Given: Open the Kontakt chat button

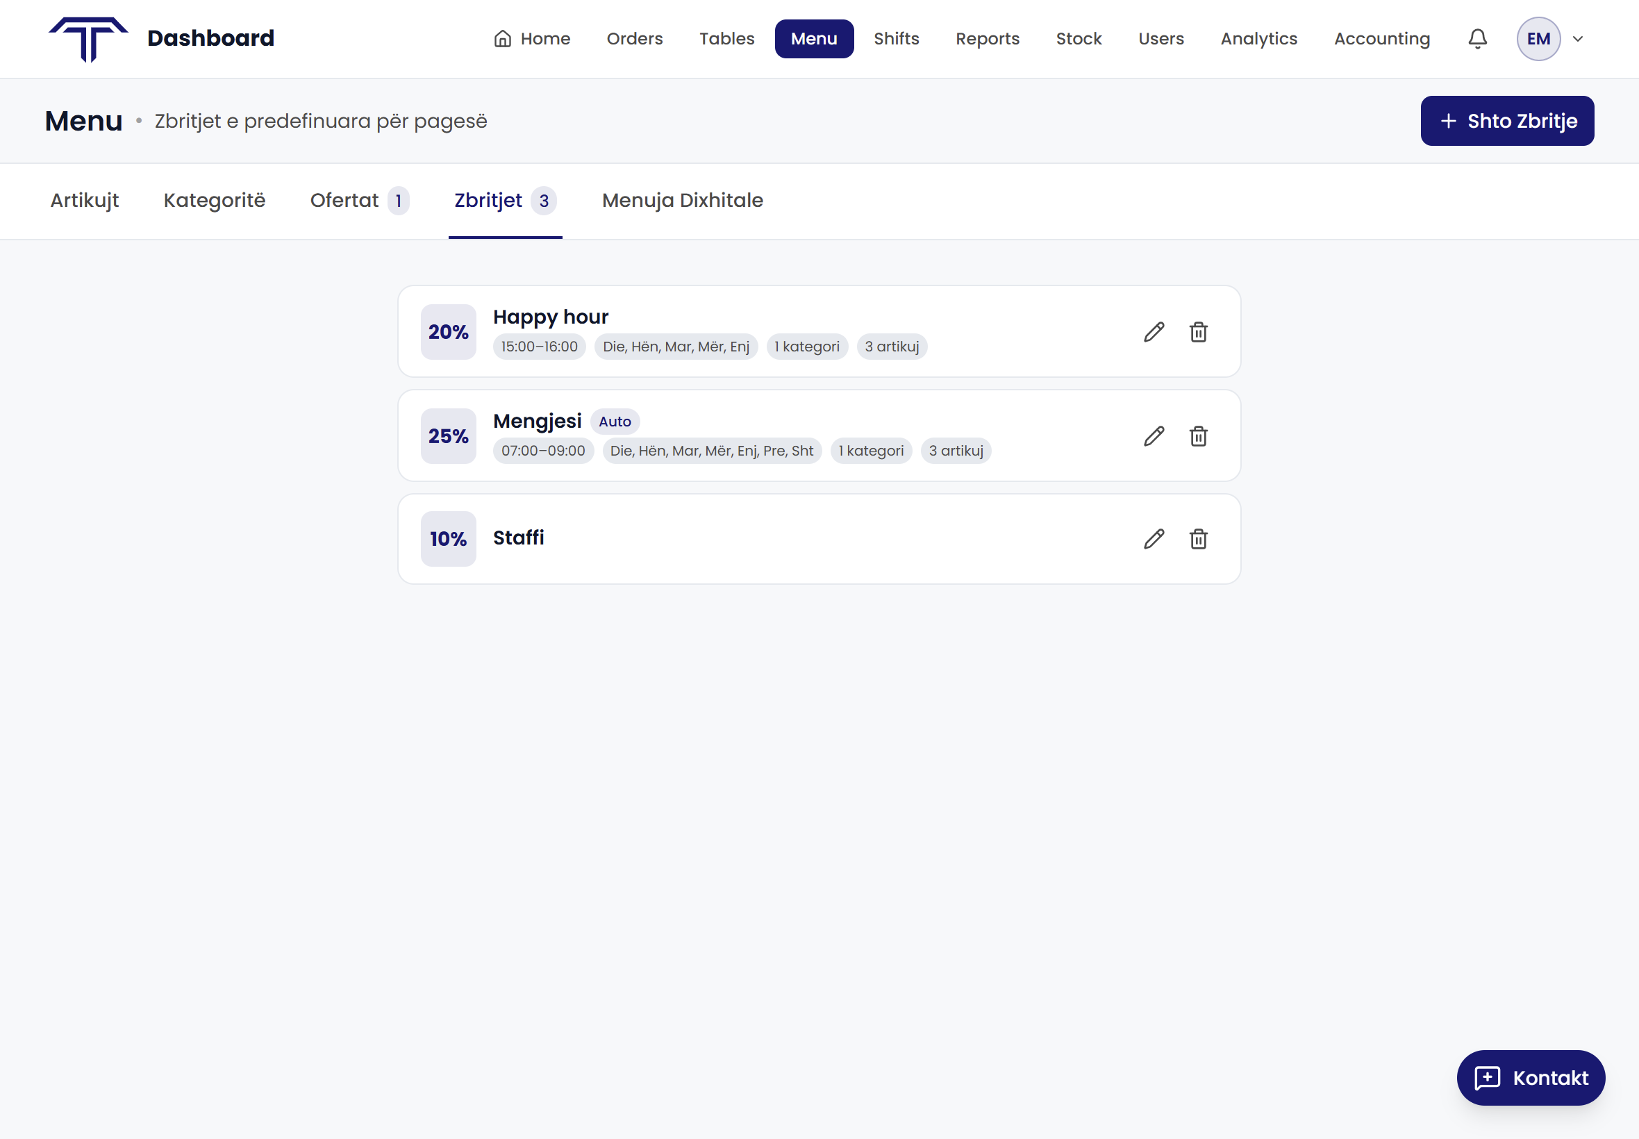Looking at the screenshot, I should (1531, 1077).
